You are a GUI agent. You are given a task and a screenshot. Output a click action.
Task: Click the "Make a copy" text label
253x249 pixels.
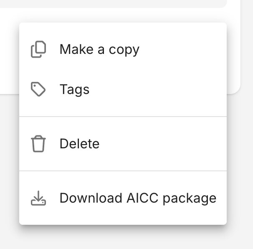[99, 49]
